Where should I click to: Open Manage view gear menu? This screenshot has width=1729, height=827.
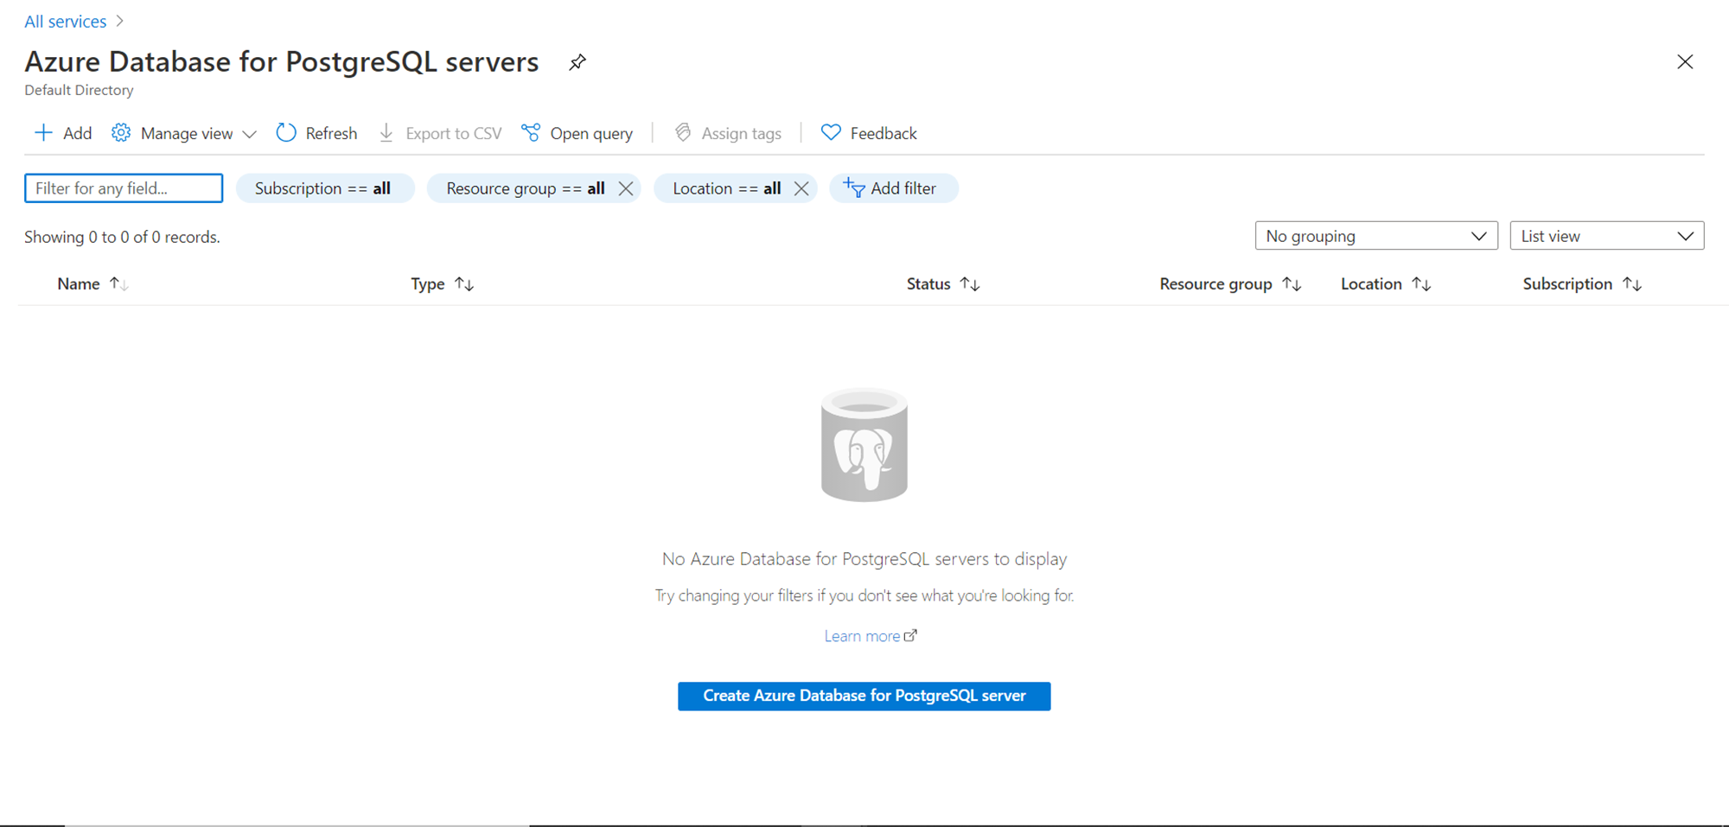(x=184, y=133)
